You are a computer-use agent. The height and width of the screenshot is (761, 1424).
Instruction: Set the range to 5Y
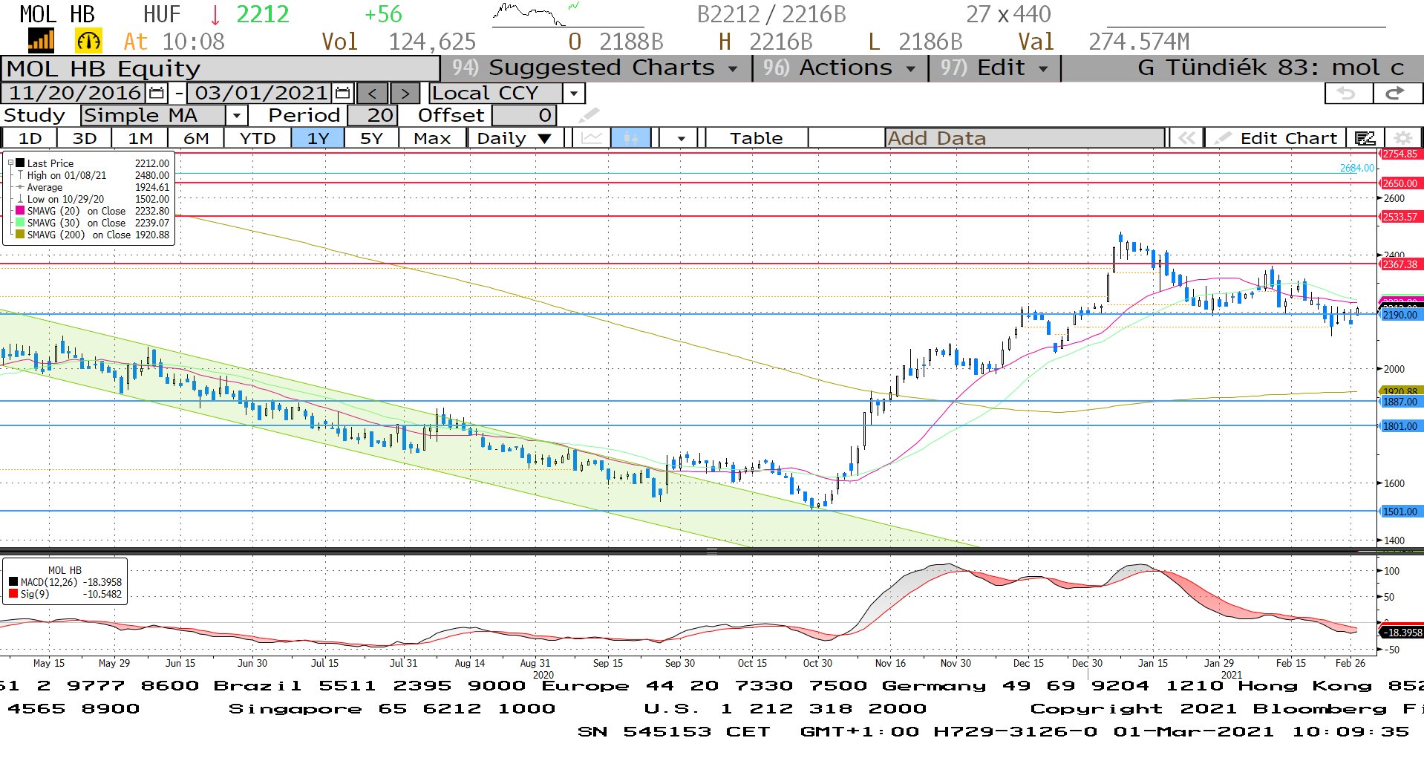371,138
